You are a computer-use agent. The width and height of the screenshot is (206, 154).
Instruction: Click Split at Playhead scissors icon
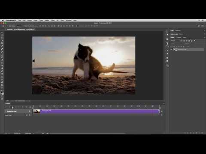(x=26, y=107)
